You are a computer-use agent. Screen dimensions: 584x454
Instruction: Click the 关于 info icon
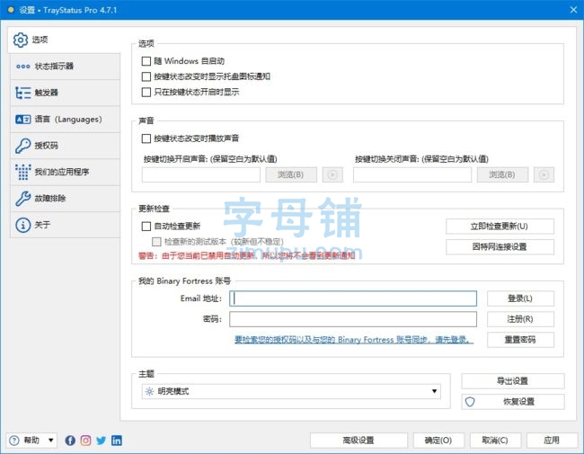pyautogui.click(x=23, y=225)
